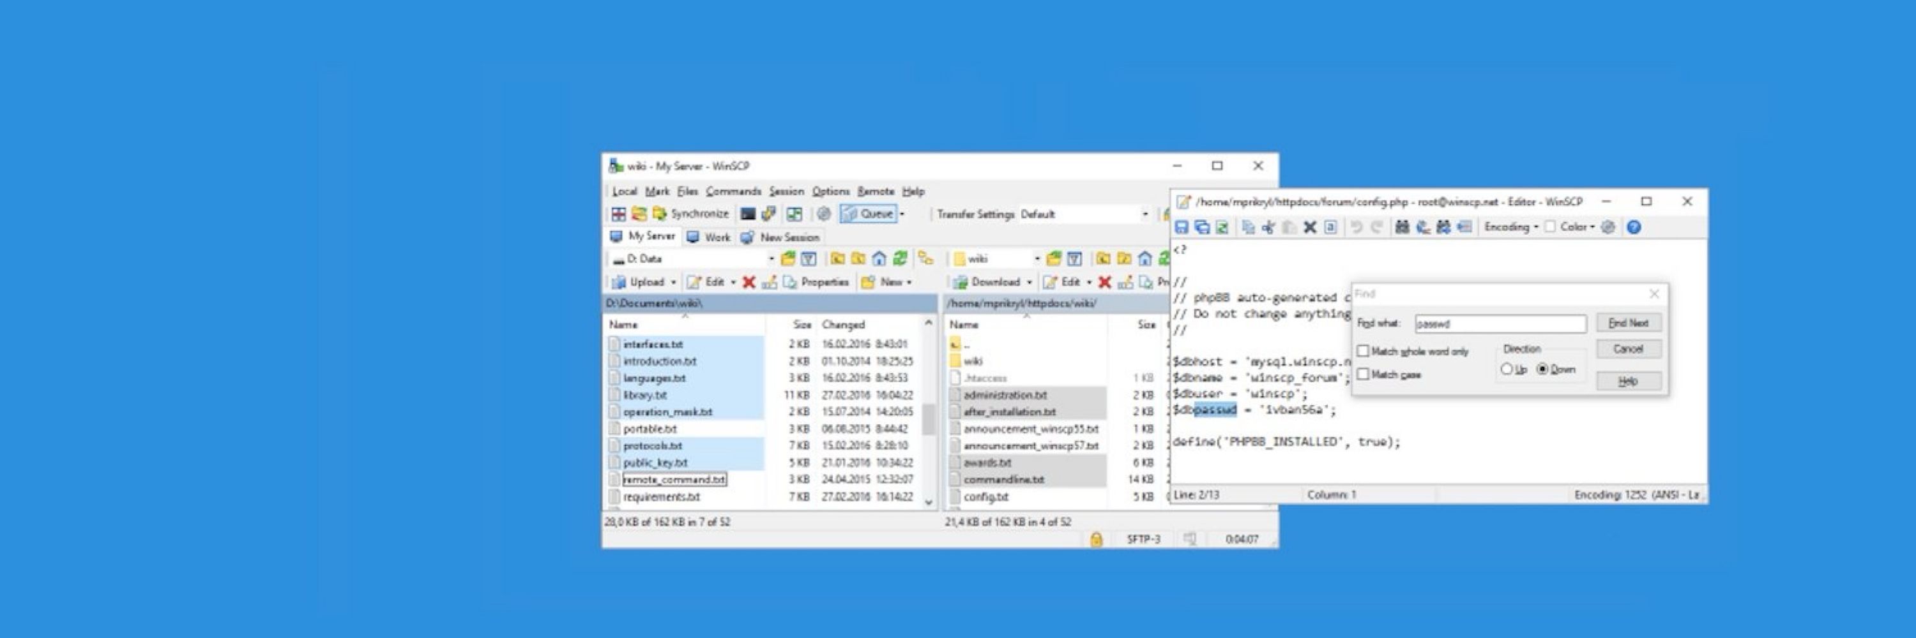1916x638 pixels.
Task: Open New Session tab
Action: (780, 237)
